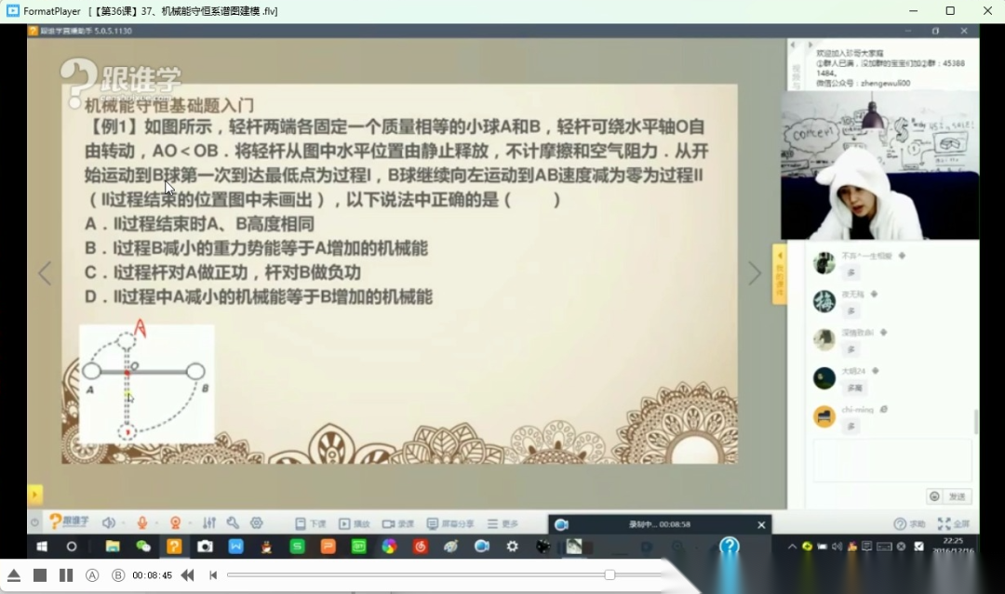Screen dimensions: 1005x594
Task: Open emoji picker beside send button
Action: coord(933,496)
